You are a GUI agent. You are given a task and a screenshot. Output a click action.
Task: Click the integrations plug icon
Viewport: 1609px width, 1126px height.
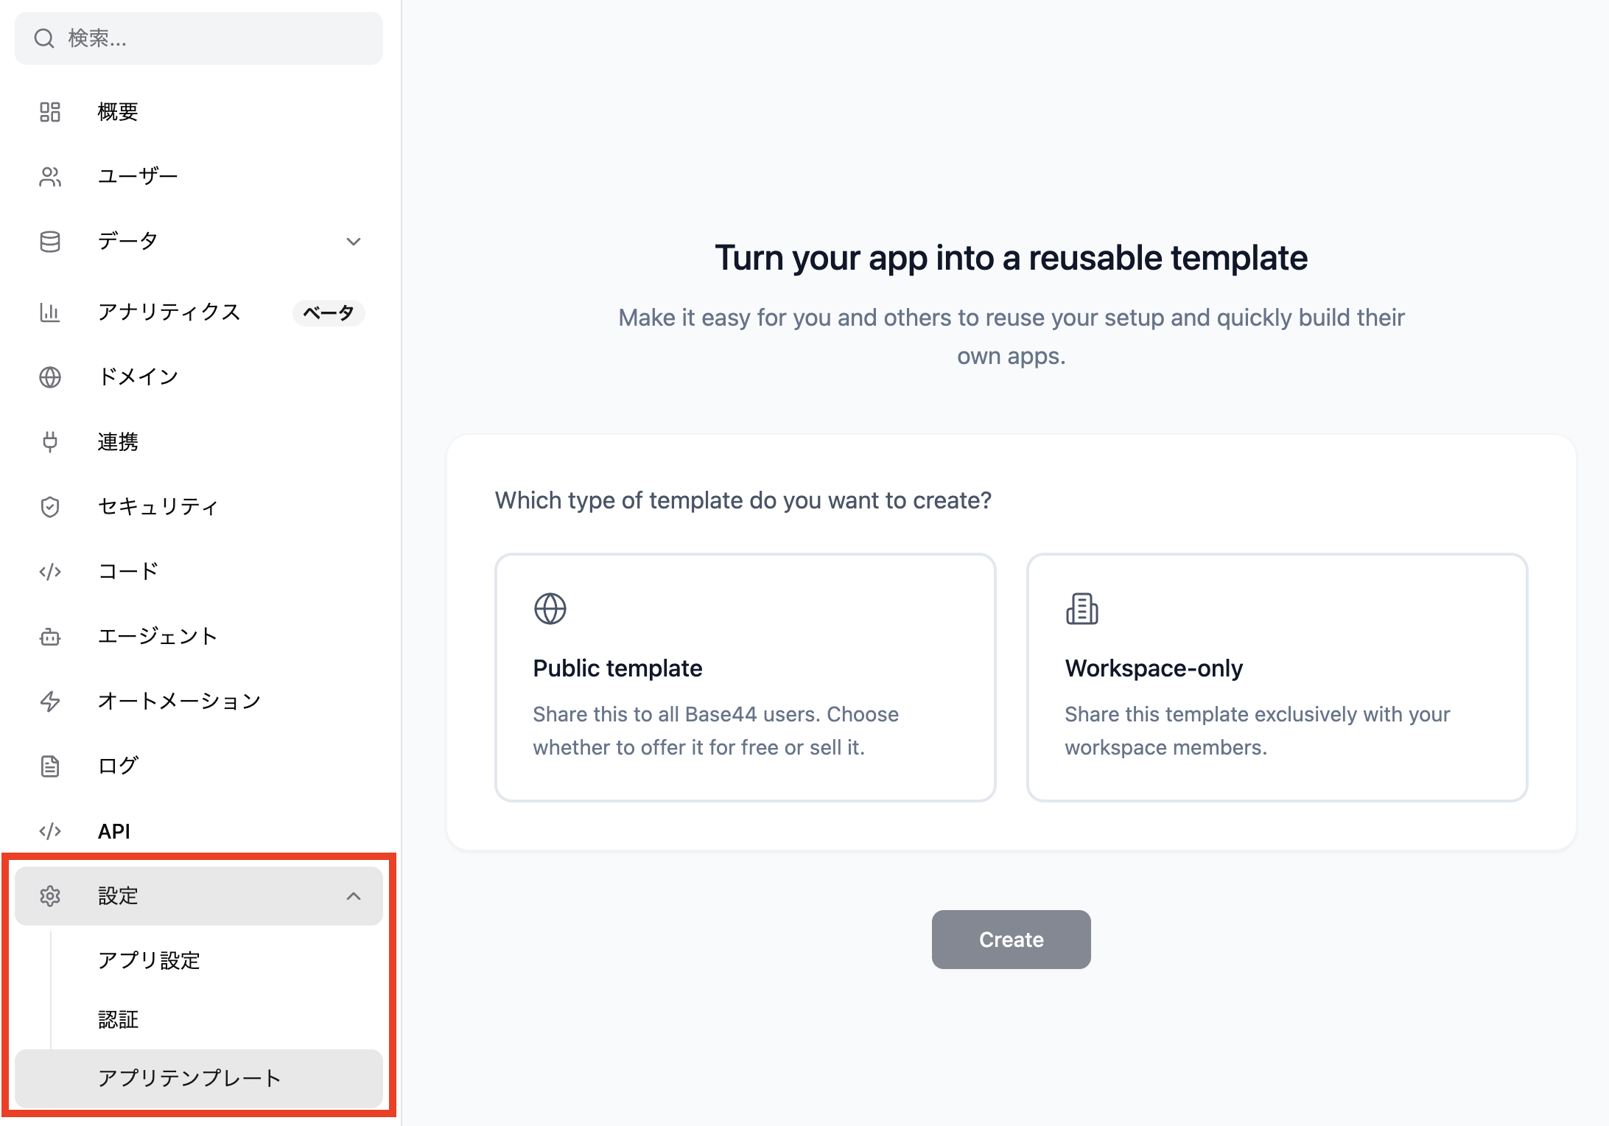point(50,442)
